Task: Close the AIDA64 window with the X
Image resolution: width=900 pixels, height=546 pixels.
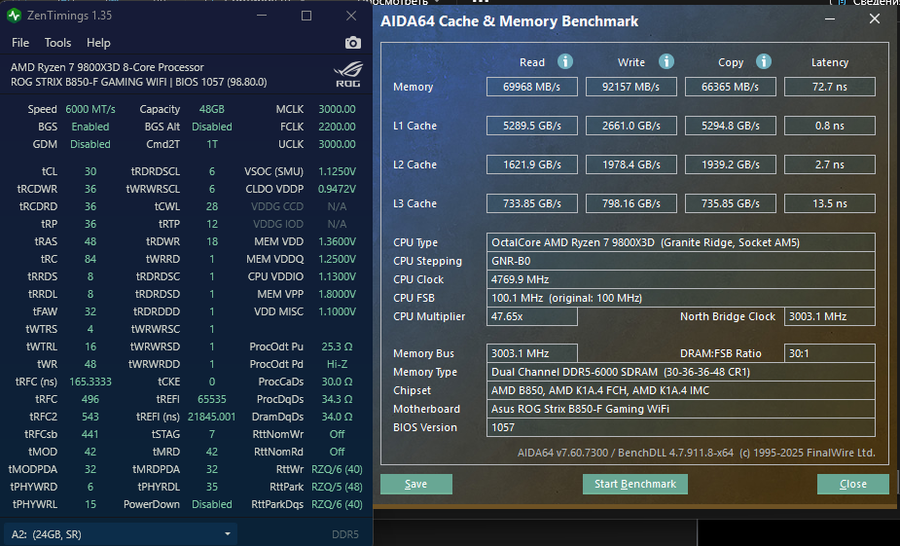Action: coord(874,18)
